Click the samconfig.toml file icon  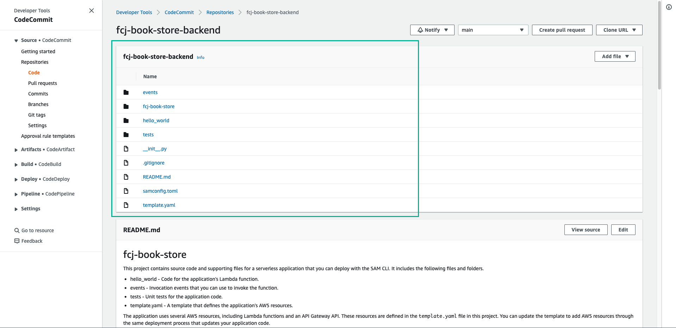(x=126, y=191)
